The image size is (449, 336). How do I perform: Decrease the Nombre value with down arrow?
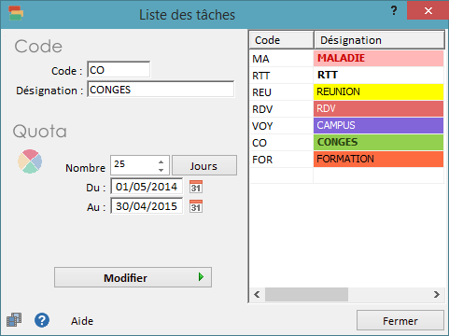(161, 170)
